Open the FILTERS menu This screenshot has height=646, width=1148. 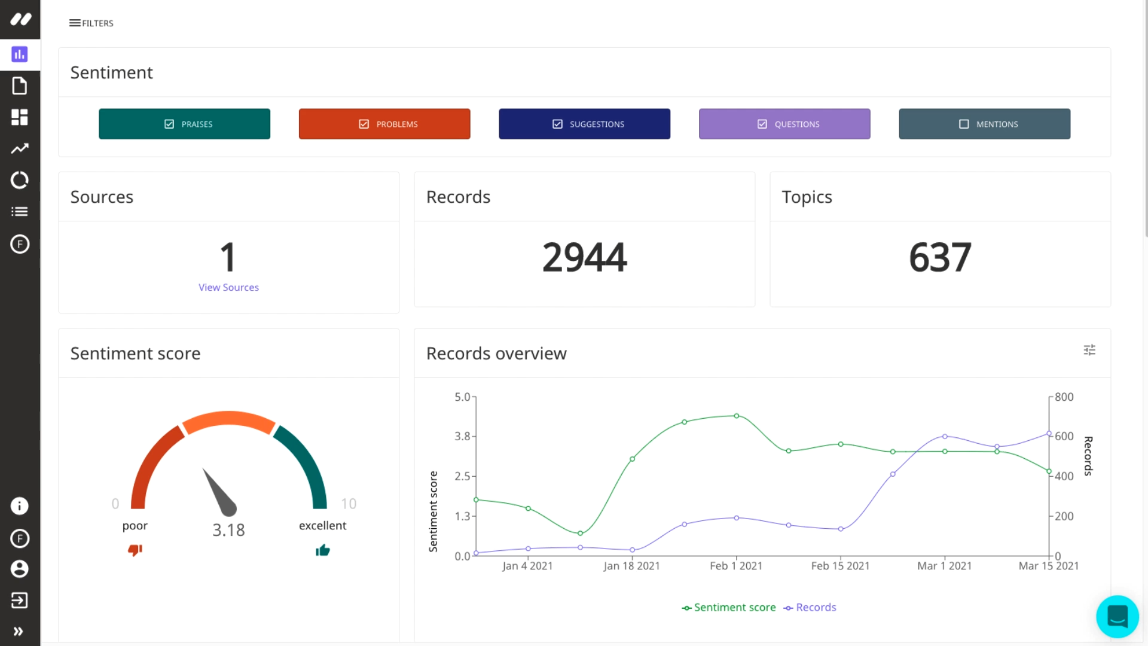tap(91, 23)
